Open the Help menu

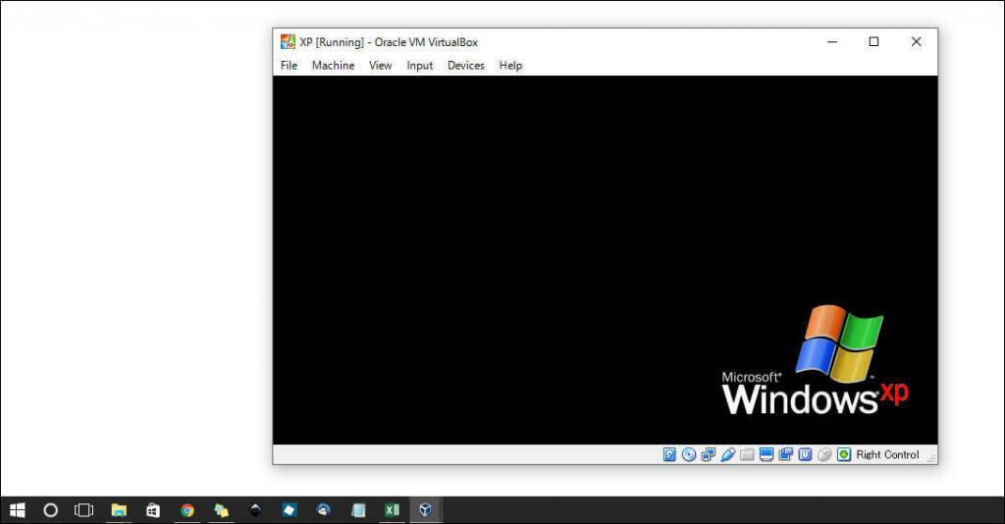[510, 66]
